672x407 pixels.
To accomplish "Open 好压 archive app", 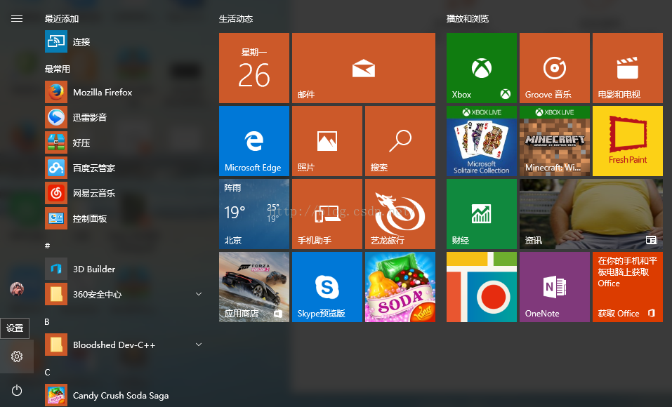I will tap(124, 142).
